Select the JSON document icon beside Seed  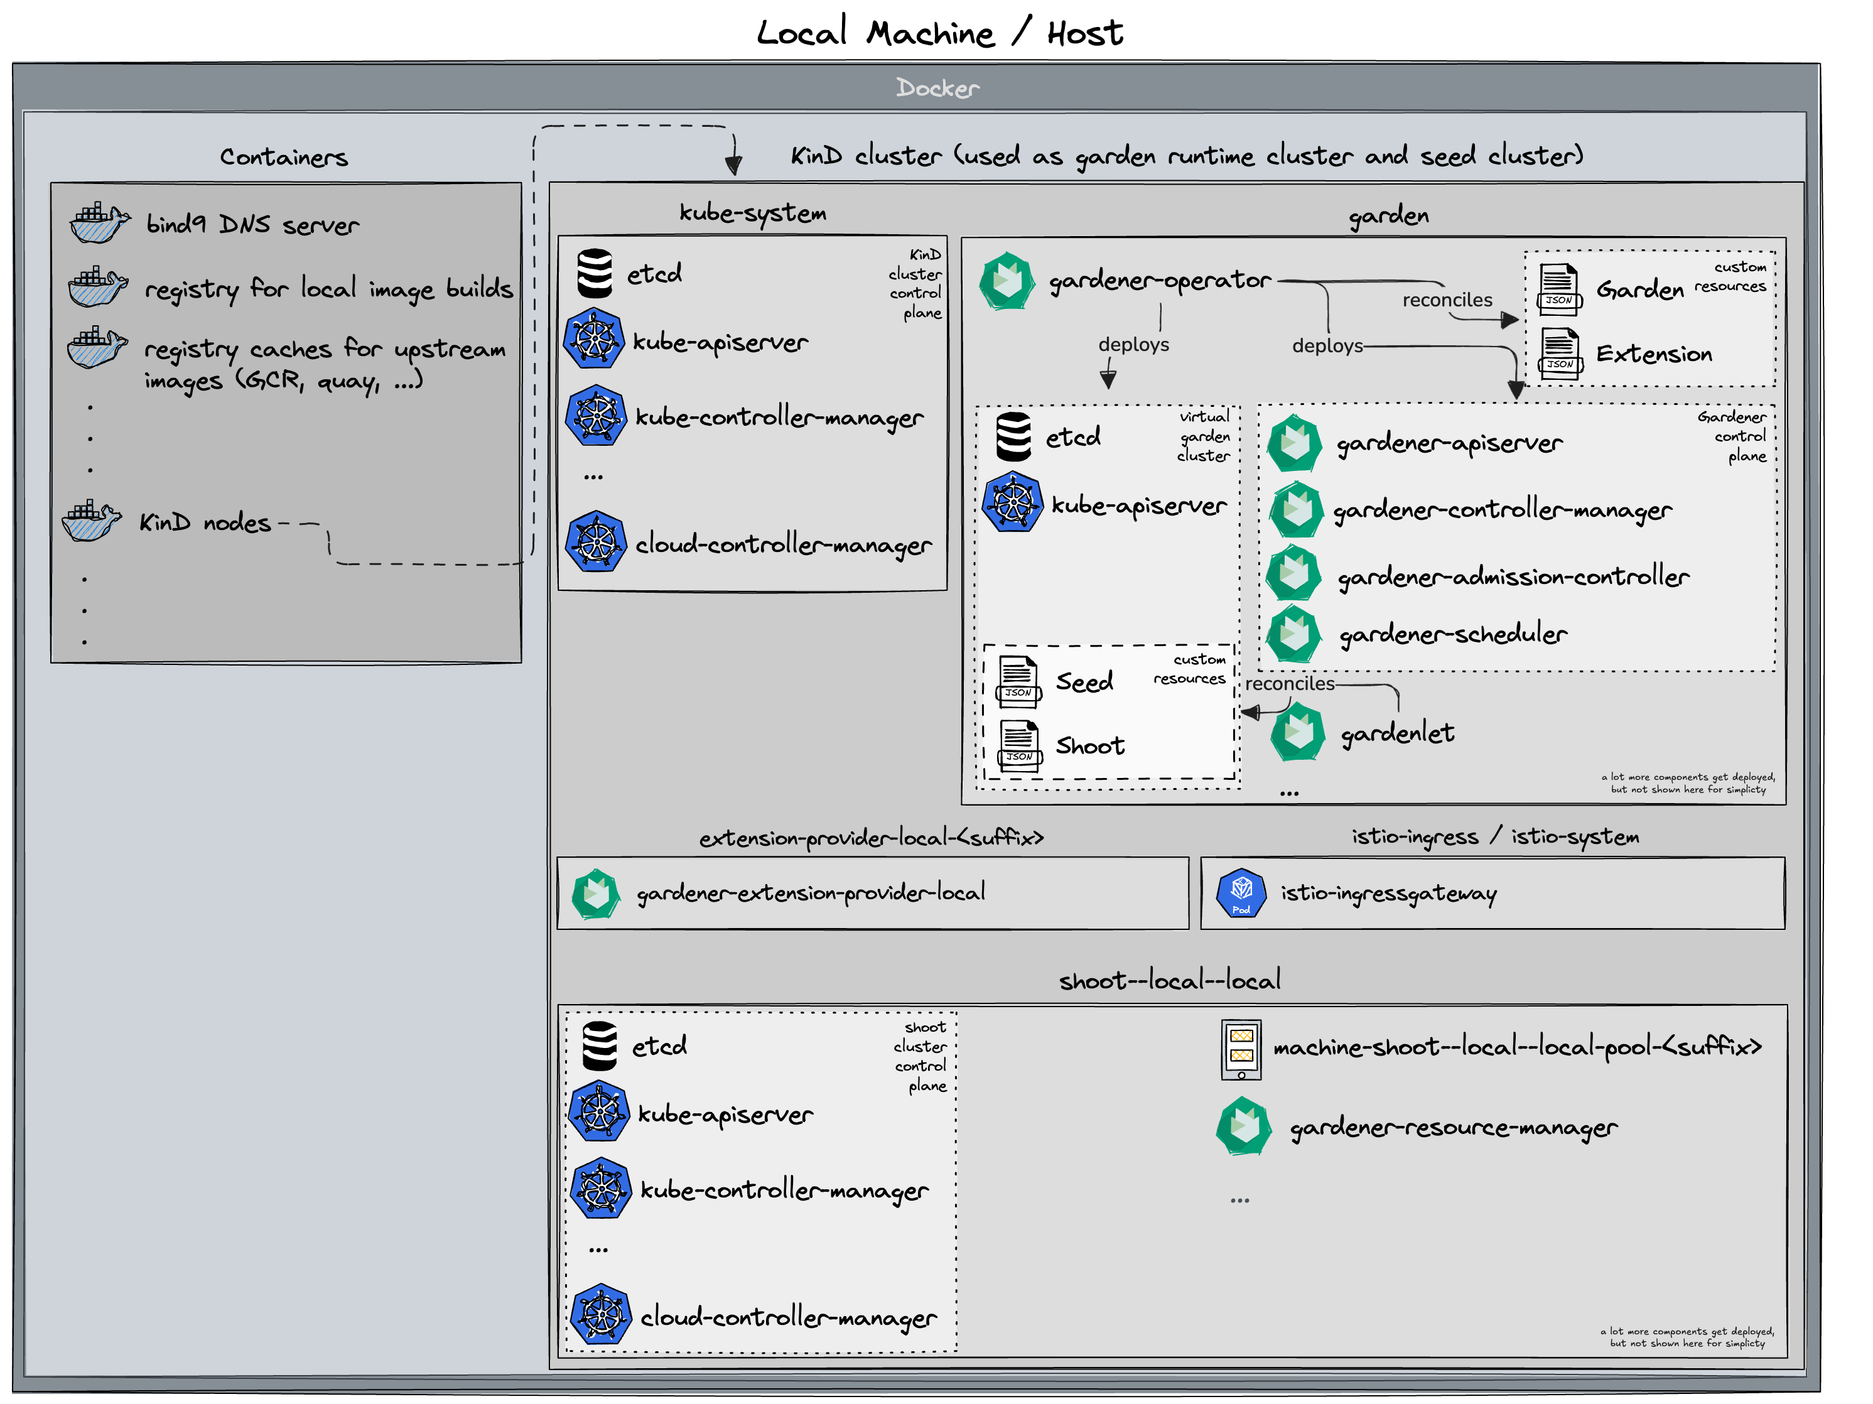[1020, 682]
